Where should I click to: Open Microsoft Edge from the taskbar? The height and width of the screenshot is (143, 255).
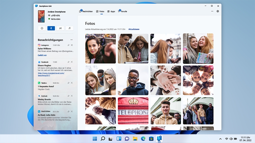(x=143, y=139)
